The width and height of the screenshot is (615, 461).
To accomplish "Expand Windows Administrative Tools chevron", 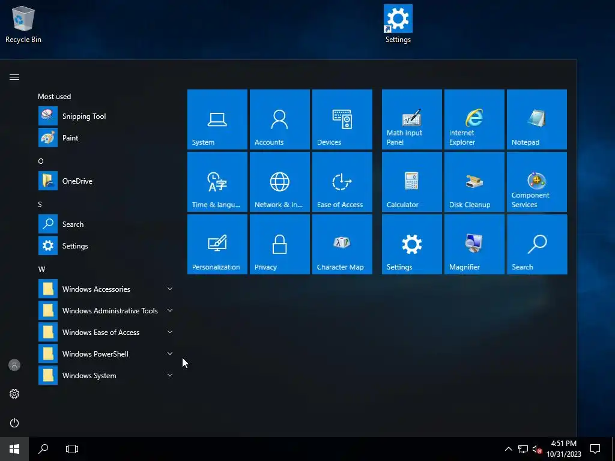I will (x=170, y=310).
